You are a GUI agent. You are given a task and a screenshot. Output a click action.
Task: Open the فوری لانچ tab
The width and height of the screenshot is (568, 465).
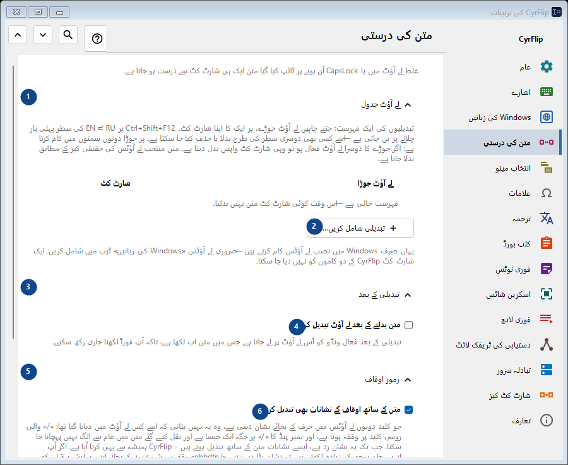pos(502,319)
